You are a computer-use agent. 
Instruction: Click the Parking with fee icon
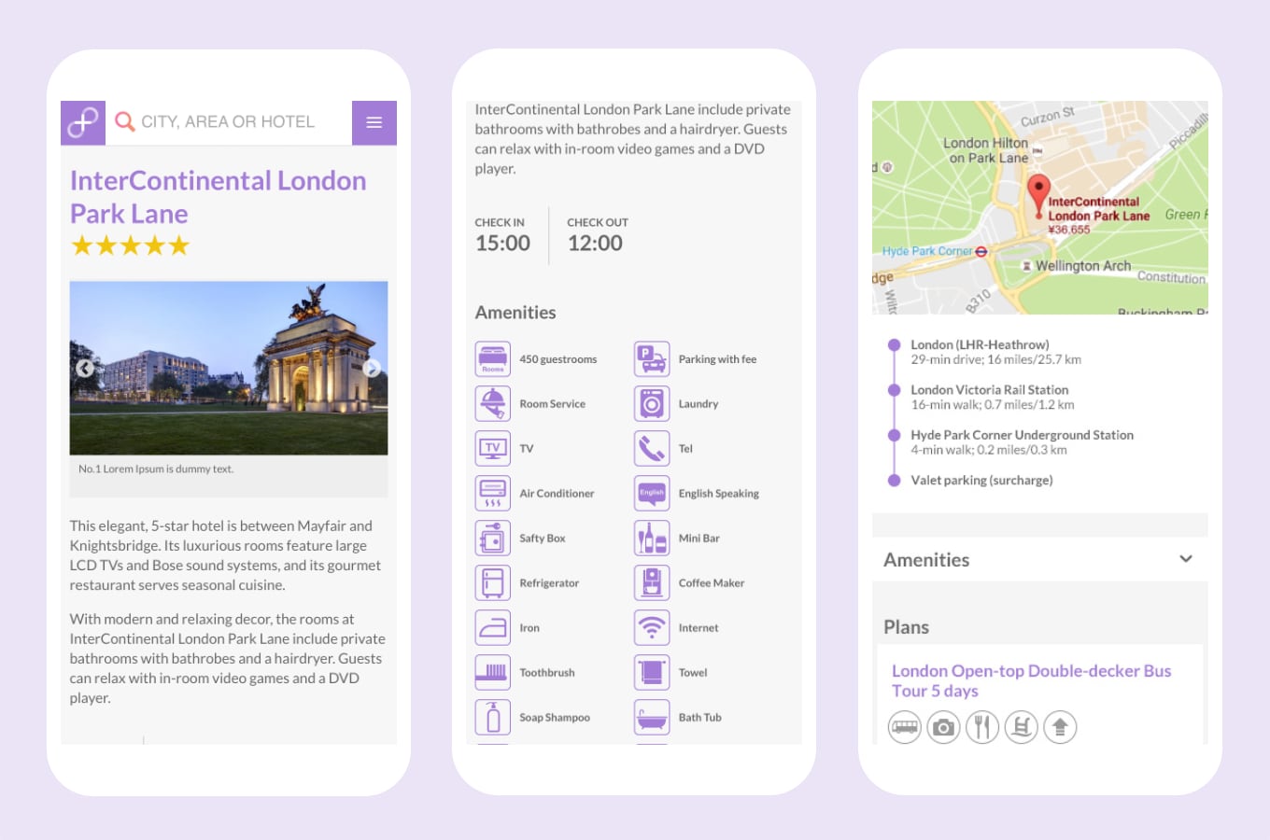(x=652, y=358)
